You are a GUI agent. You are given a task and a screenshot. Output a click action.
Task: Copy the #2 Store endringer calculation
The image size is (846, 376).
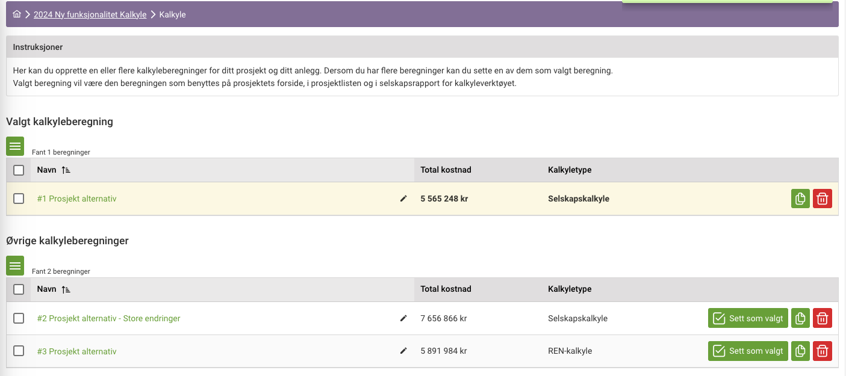800,318
